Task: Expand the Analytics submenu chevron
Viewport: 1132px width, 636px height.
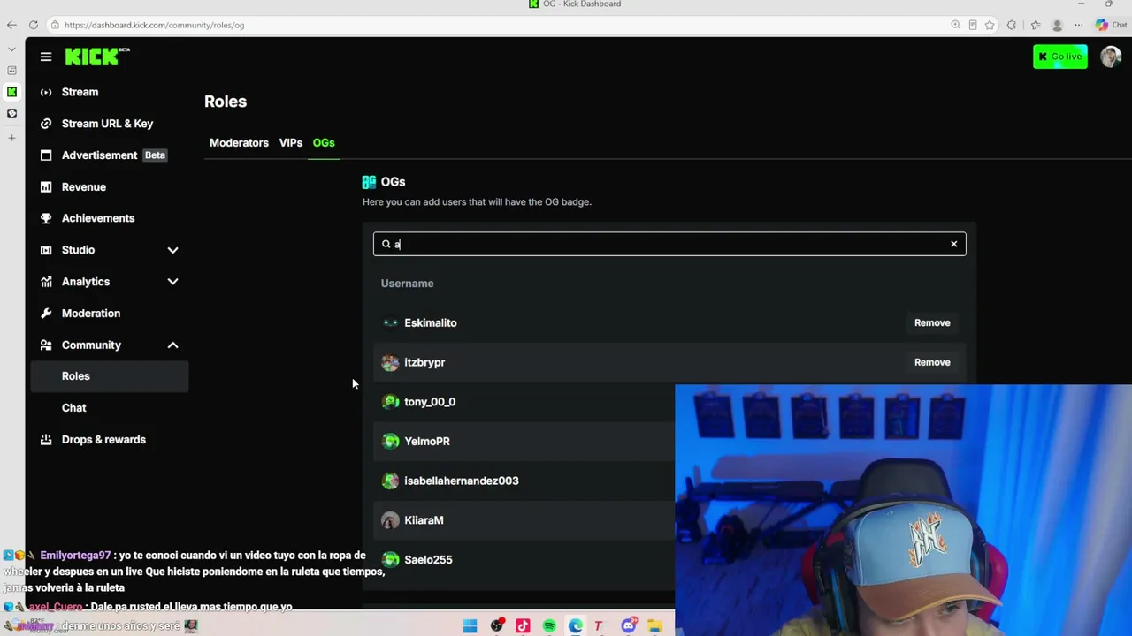Action: pos(172,282)
